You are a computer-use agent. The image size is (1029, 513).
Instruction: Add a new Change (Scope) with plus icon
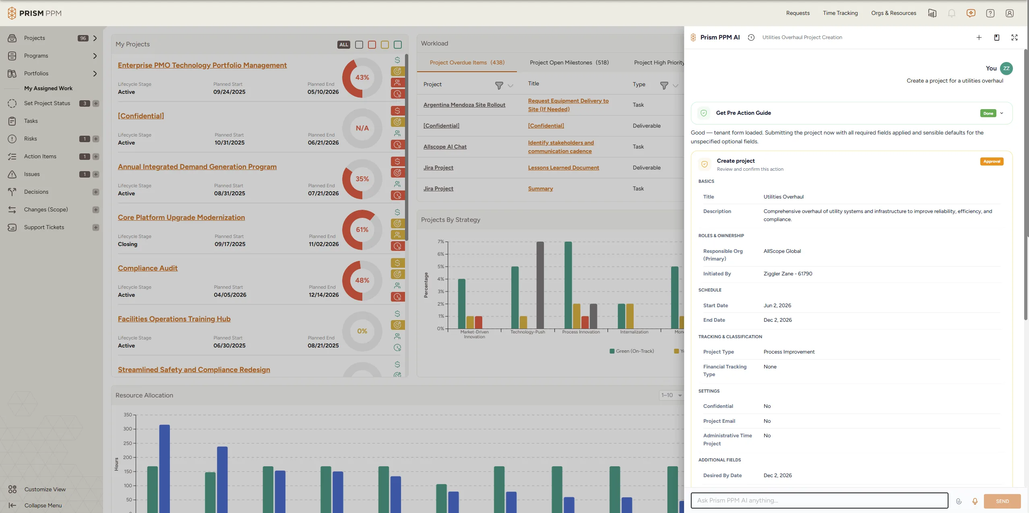click(96, 210)
